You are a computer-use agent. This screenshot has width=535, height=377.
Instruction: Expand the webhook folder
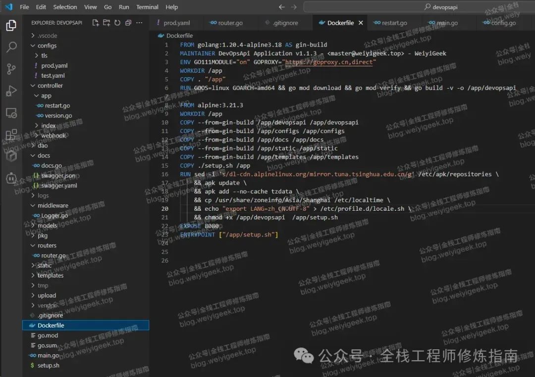[86, 136]
